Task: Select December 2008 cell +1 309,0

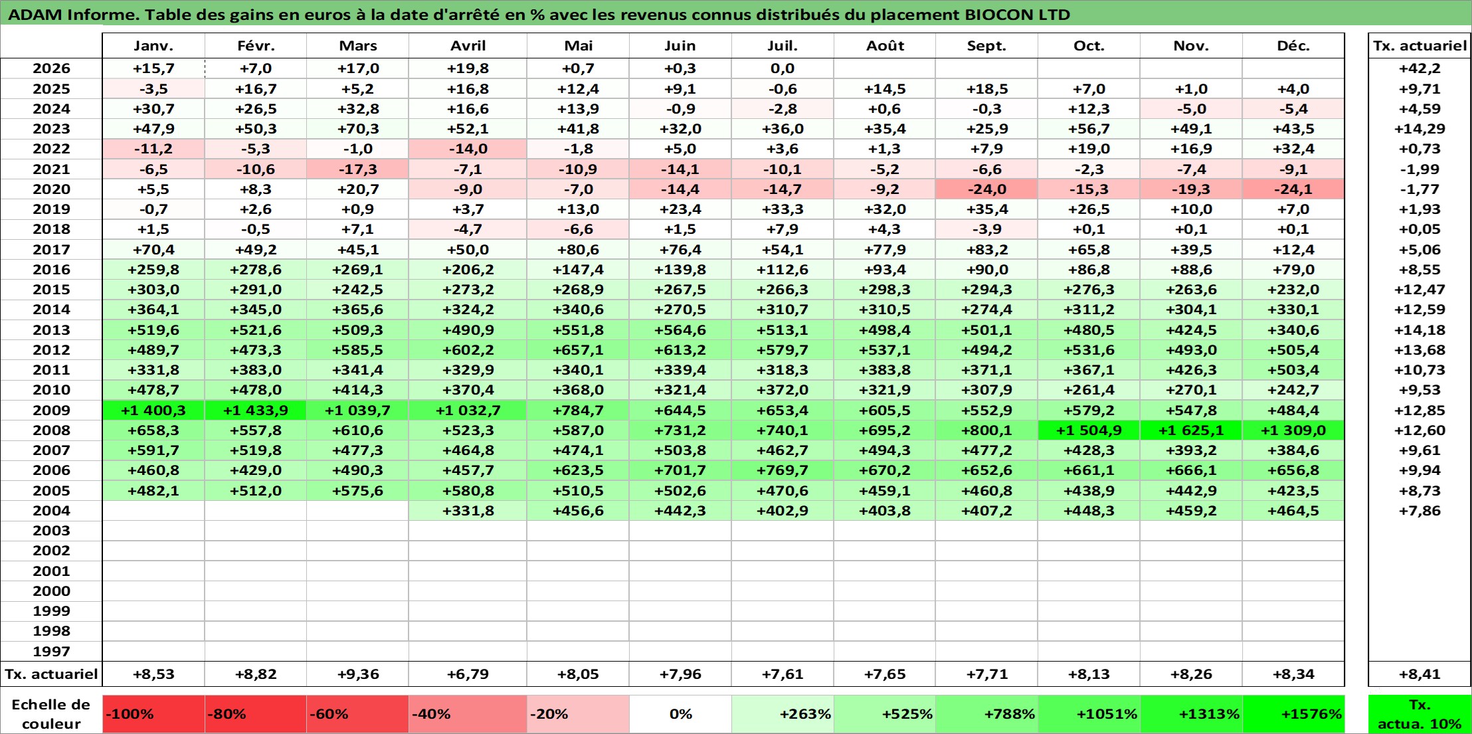Action: point(1293,430)
